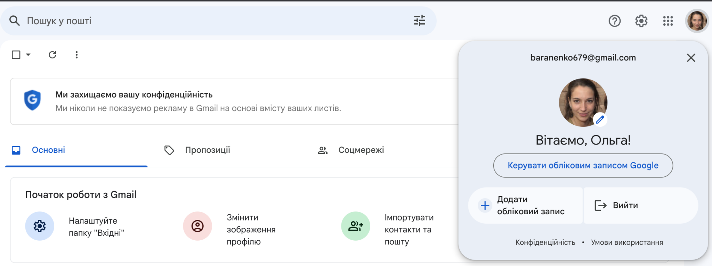This screenshot has height=266, width=712.
Task: Click the email baranenko679@gmail.com
Action: point(583,58)
